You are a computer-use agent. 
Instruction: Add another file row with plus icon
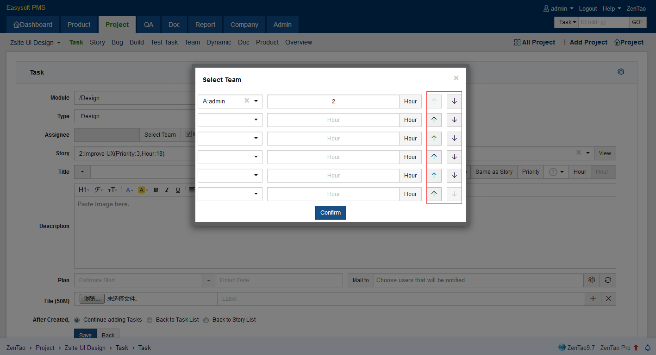(593, 299)
